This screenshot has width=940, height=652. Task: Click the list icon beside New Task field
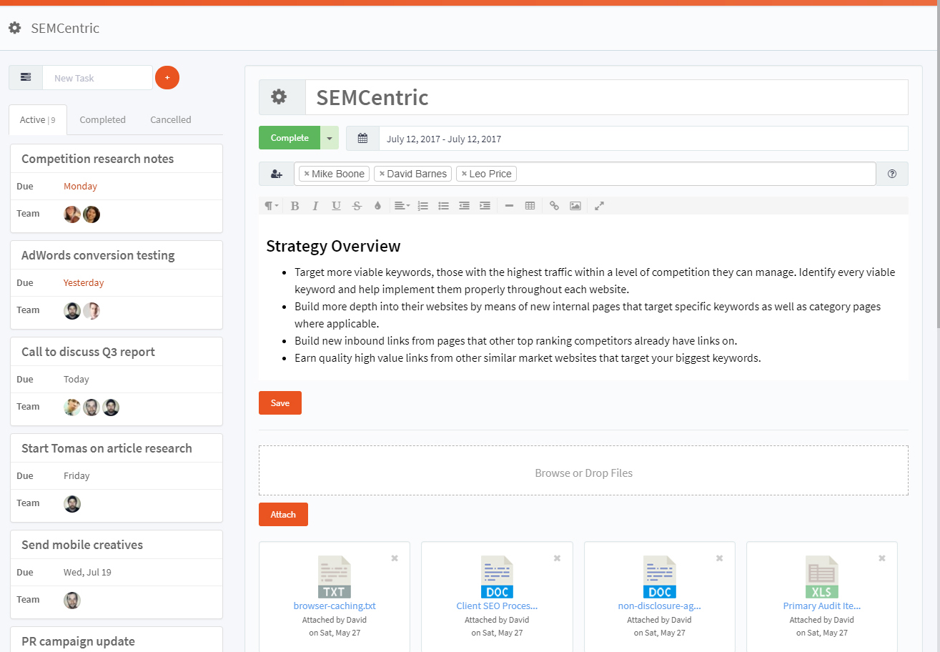point(26,78)
